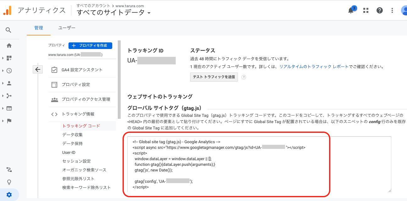The image size is (407, 201).
Task: Open the すべてのサイトデータ view dropdown
Action: [114, 13]
